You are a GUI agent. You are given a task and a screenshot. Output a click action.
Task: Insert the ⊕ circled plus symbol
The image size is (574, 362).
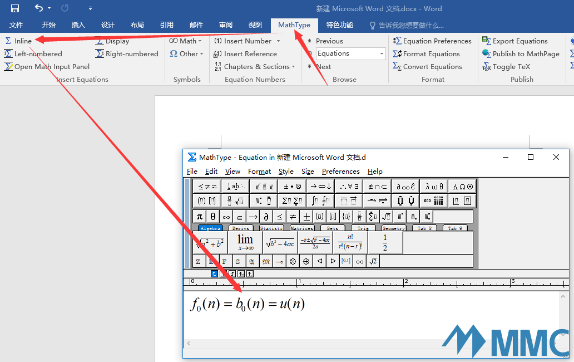(306, 261)
